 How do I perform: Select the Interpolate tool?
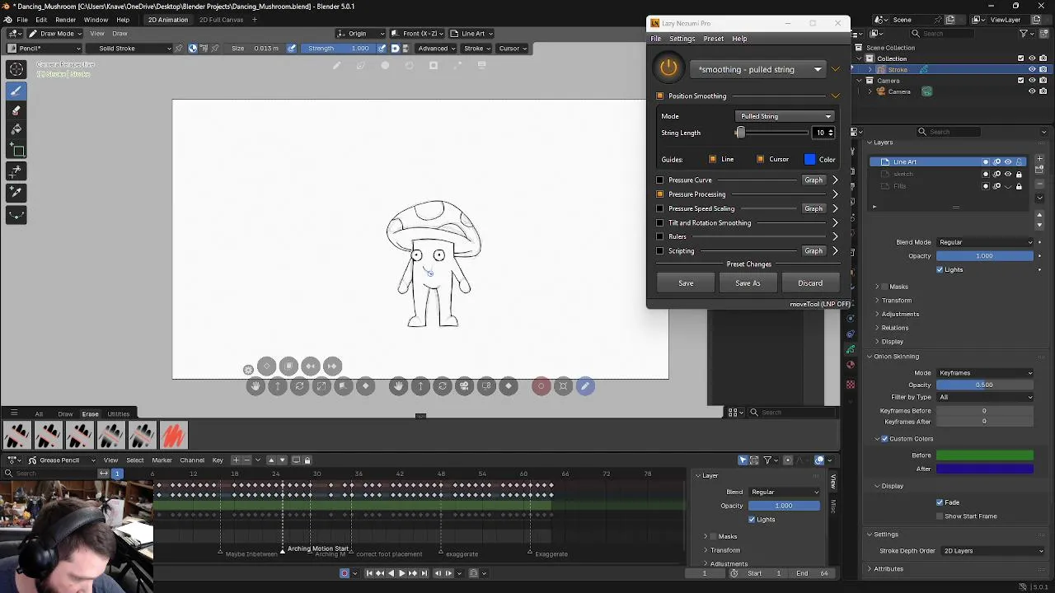click(16, 214)
